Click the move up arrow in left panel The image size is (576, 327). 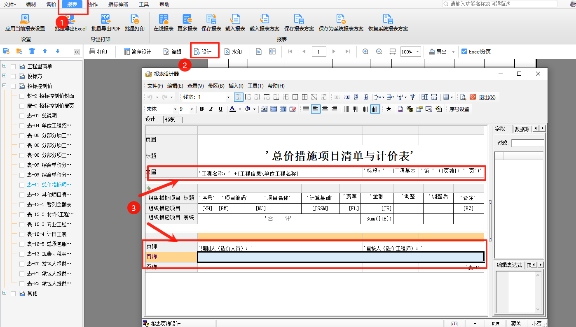pyautogui.click(x=45, y=51)
